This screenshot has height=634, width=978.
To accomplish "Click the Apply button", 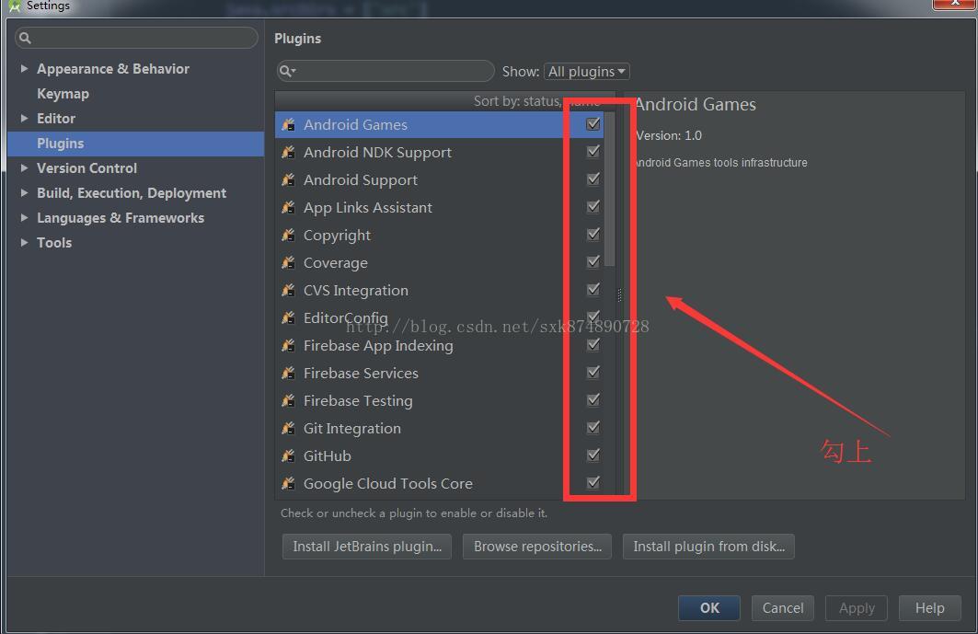I will click(857, 608).
